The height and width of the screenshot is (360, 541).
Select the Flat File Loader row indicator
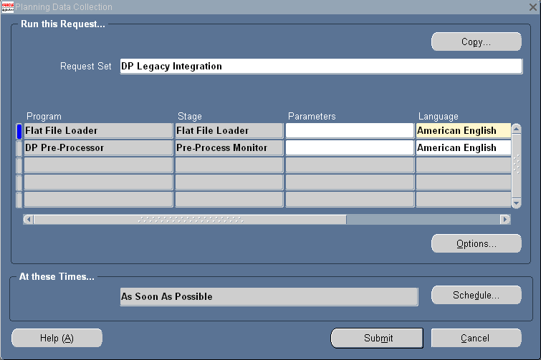pyautogui.click(x=19, y=131)
